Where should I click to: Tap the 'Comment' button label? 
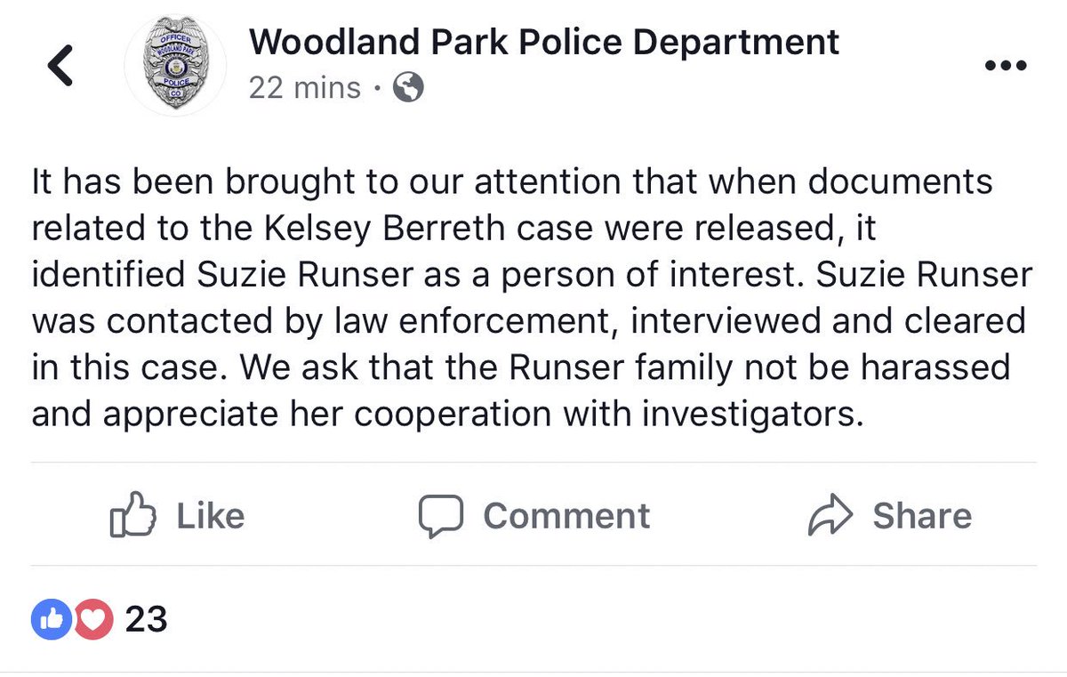[566, 516]
